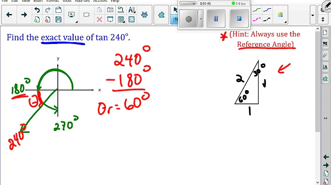The image size is (331, 185).
Task: Go to the next page with the forward arrow
Action: point(24,15)
